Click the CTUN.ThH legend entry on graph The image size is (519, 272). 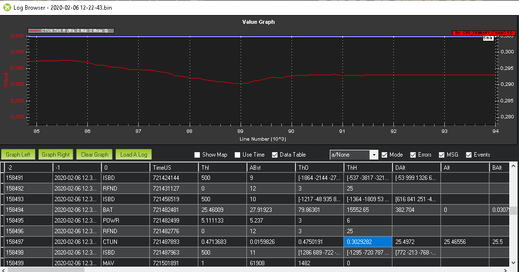coord(71,31)
